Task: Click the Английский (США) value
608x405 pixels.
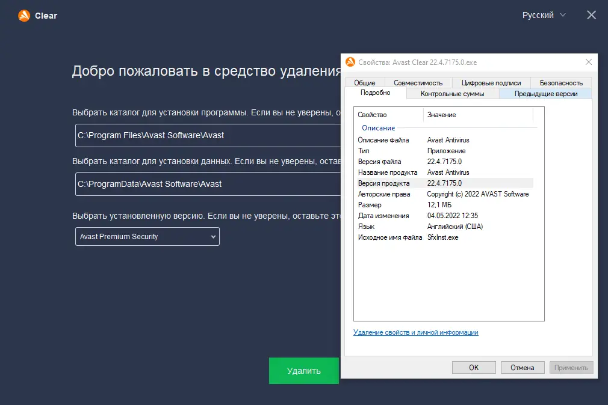Action: point(455,227)
